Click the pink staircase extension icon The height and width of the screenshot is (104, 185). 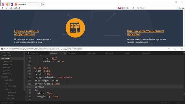coord(120,8)
